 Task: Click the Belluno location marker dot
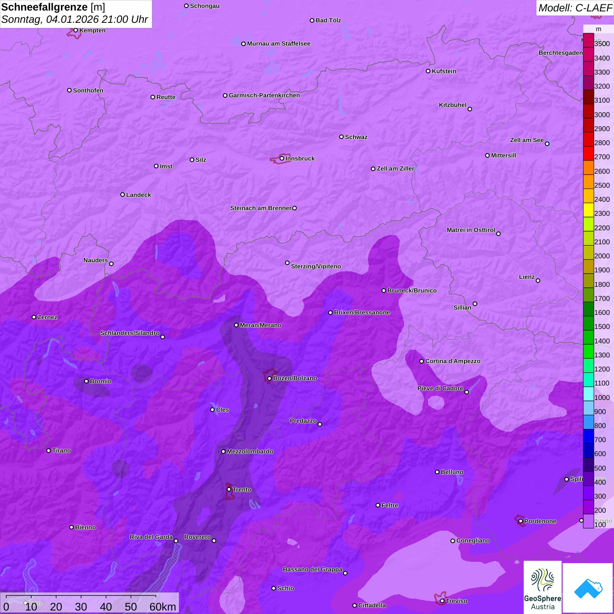click(x=437, y=472)
